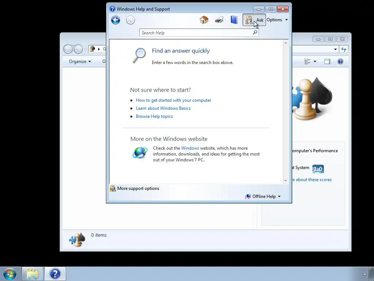Image resolution: width=374 pixels, height=281 pixels.
Task: Click the greyed-out Forward arrow in Help
Action: point(130,20)
